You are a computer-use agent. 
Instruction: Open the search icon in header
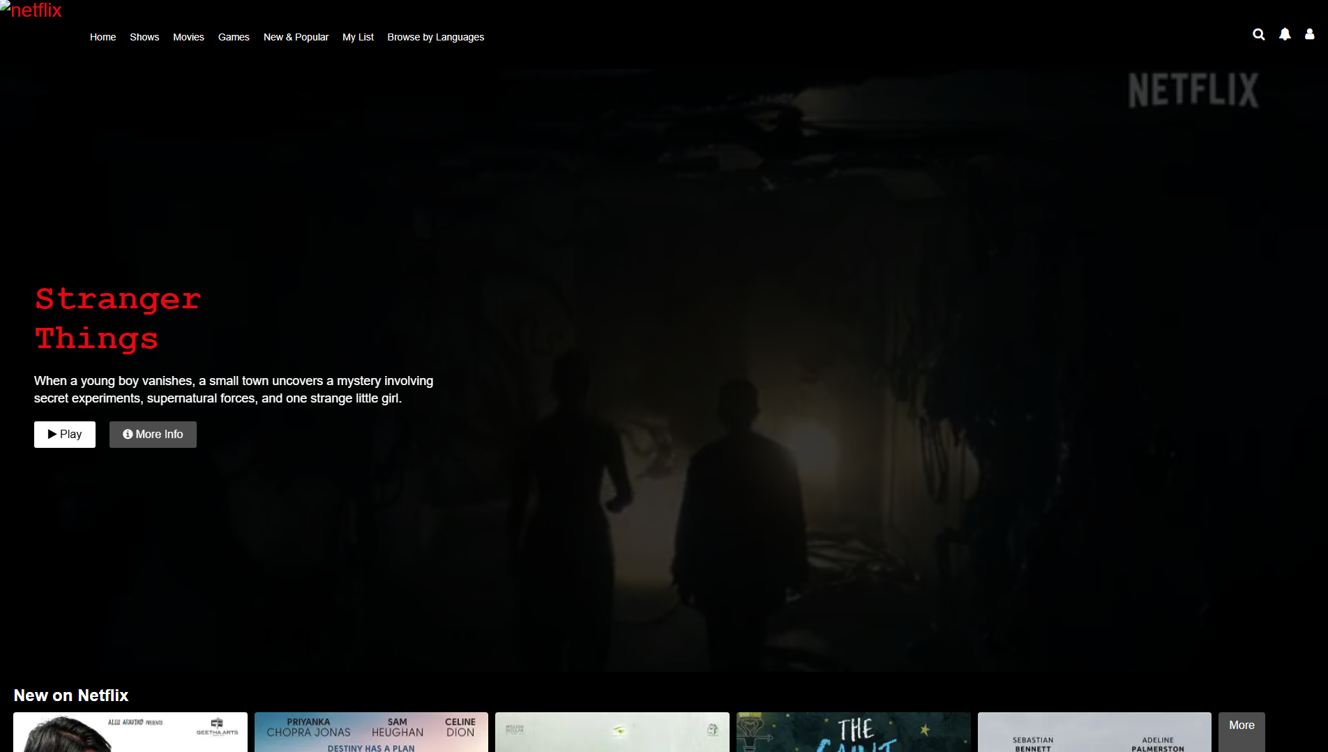[1258, 34]
